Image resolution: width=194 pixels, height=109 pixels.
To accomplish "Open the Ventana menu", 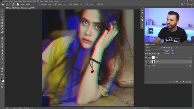I will (x=51, y=1).
